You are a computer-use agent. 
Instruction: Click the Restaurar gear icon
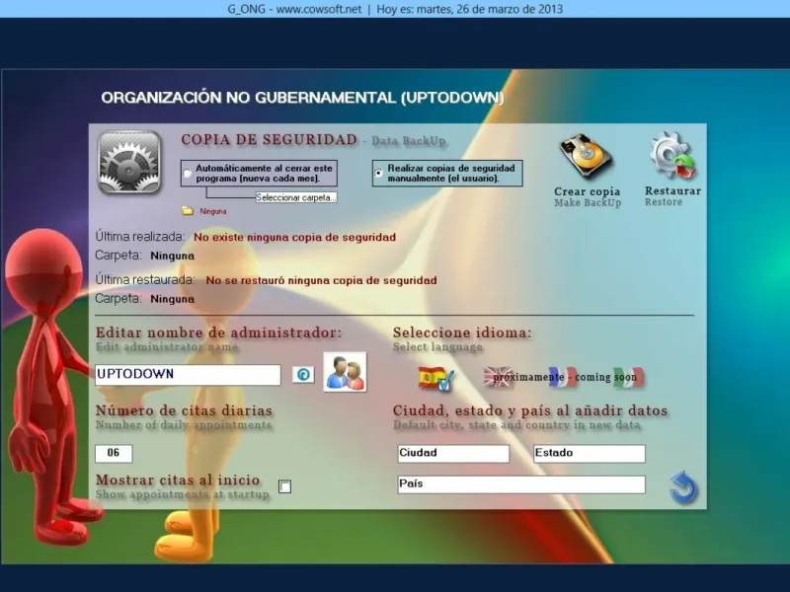pyautogui.click(x=672, y=156)
